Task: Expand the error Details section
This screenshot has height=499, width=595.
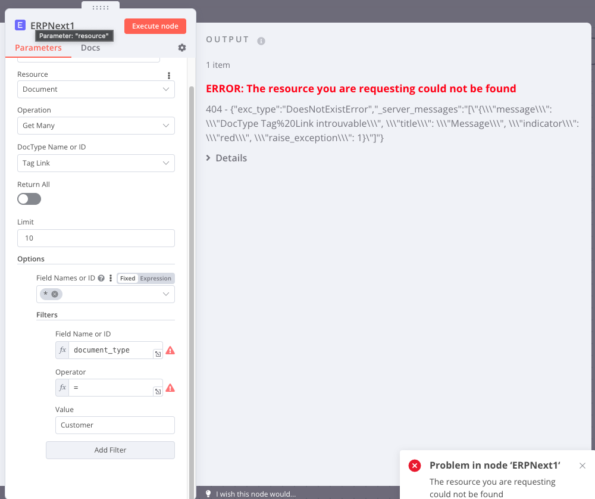Action: click(x=227, y=158)
